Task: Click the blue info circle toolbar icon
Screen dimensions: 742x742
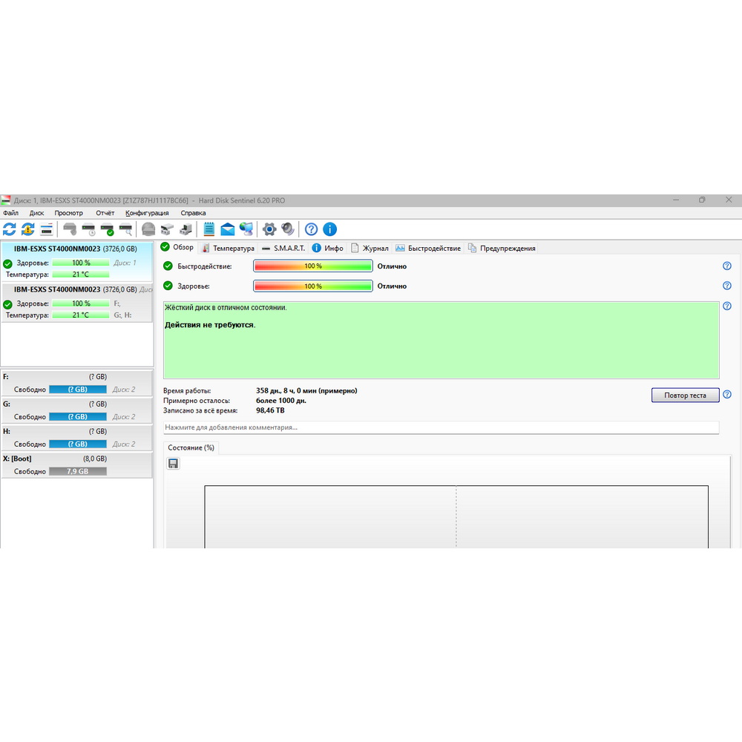Action: (330, 229)
